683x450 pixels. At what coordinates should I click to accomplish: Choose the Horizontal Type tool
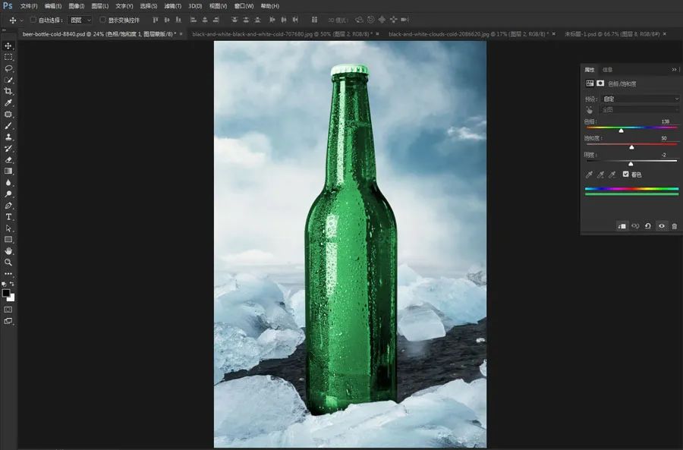8,217
